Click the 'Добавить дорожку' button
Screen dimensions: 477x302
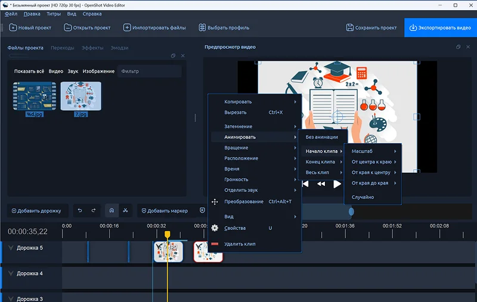(x=36, y=210)
